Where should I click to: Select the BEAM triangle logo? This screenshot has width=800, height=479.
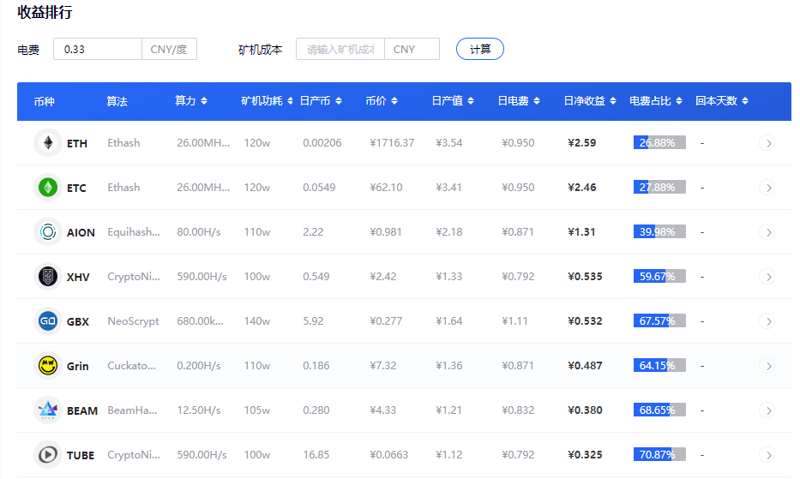point(47,410)
